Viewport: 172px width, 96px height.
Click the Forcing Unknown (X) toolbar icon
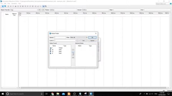click(x=8, y=6)
